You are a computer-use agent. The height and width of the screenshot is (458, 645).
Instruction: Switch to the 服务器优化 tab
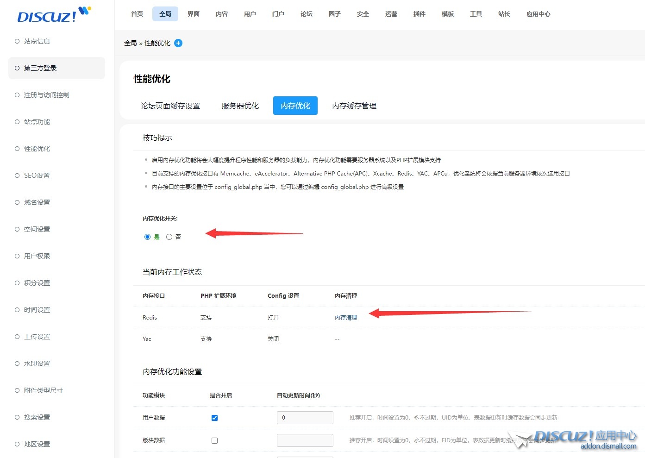(x=240, y=106)
